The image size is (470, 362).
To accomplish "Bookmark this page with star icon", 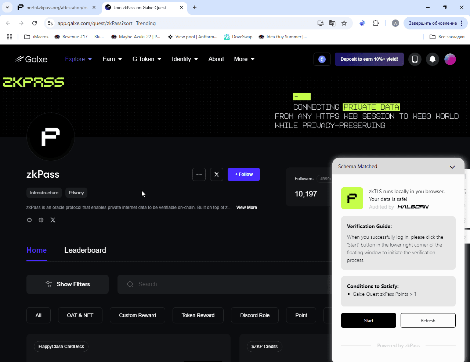I will pyautogui.click(x=344, y=23).
